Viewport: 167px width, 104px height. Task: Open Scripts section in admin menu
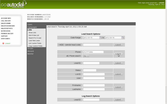point(30,48)
